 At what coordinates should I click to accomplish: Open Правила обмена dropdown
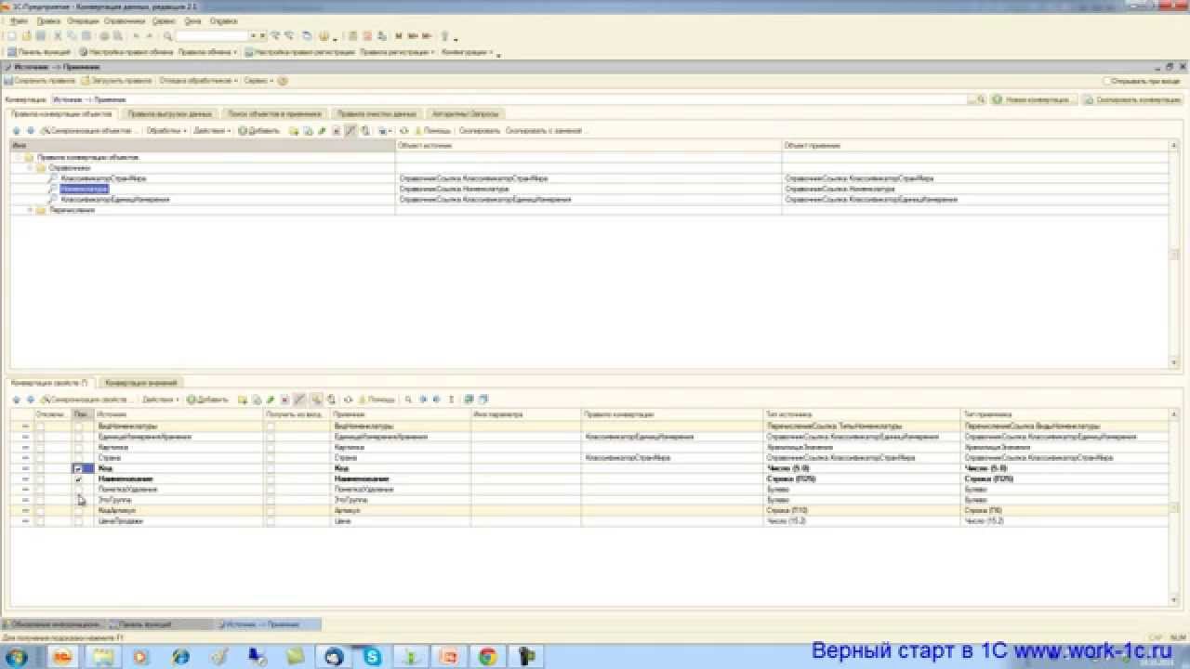(208, 52)
